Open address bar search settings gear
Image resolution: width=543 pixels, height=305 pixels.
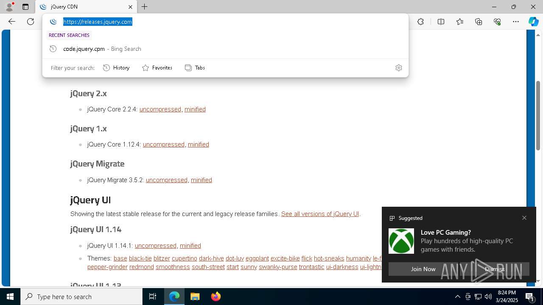pyautogui.click(x=398, y=68)
